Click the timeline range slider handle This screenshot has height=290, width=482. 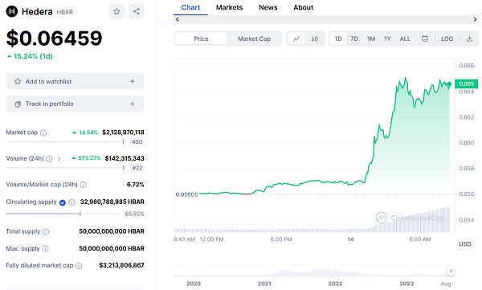coord(451,271)
